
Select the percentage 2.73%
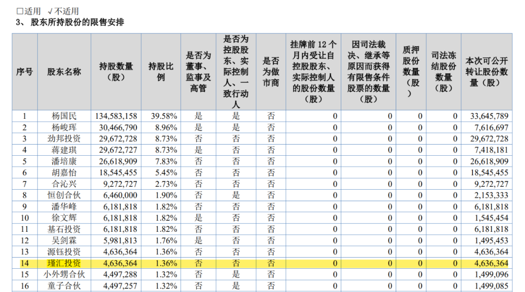coord(166,184)
